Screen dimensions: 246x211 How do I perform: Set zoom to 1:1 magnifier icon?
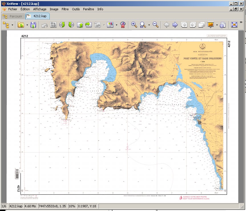pyautogui.click(x=143, y=25)
